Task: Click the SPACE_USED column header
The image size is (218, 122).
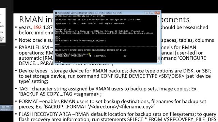Action: pyautogui.click(x=76, y=50)
